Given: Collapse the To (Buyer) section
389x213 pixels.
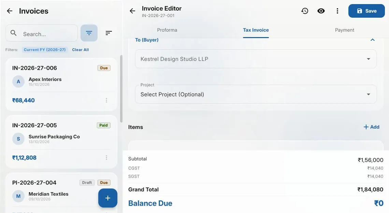Looking at the screenshot, I should pos(372,40).
